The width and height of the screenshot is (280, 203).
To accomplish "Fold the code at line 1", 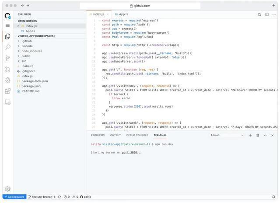I will 99,21.
